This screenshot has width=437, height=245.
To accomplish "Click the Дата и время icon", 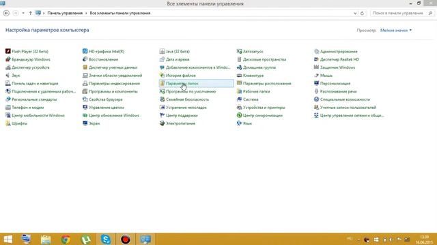I will [x=163, y=59].
